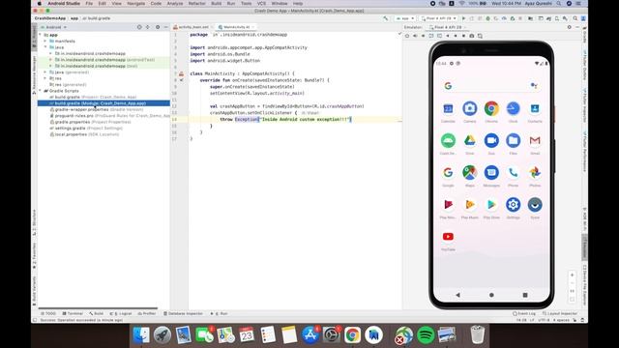The height and width of the screenshot is (348, 619).
Task: Open the Profiler tool window
Action: pyautogui.click(x=147, y=313)
